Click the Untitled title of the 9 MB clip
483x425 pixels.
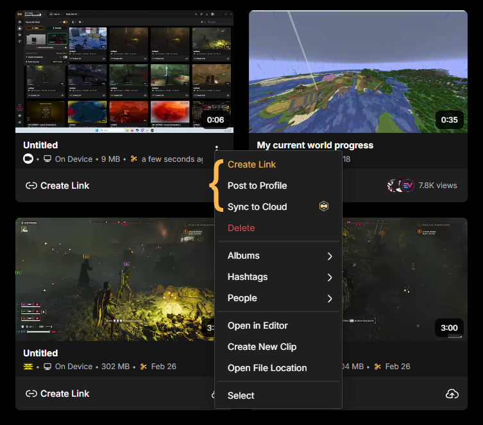40,145
